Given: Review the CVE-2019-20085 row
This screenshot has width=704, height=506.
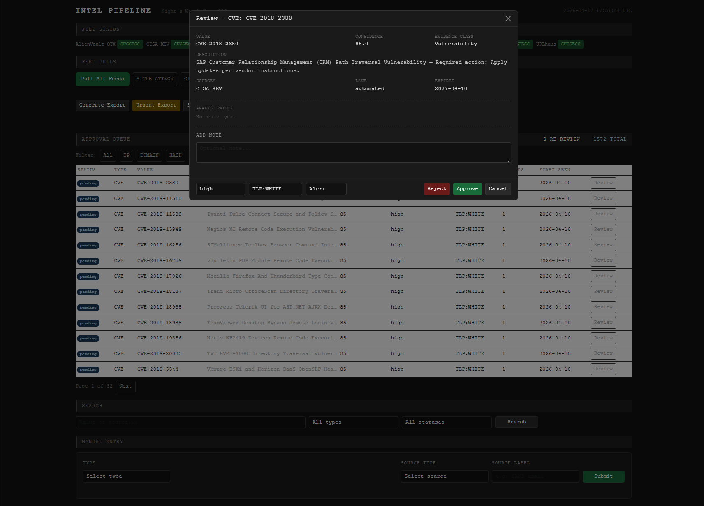Looking at the screenshot, I should [603, 353].
